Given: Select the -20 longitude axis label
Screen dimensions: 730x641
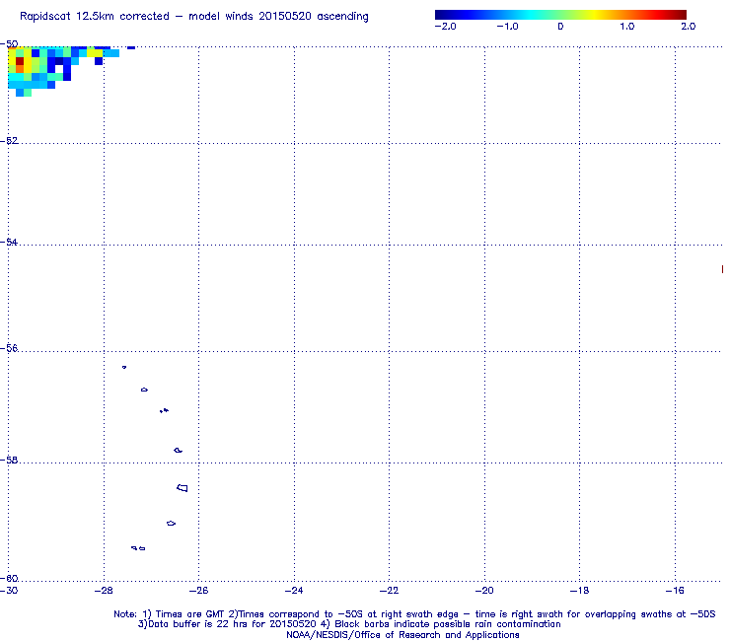Looking at the screenshot, I should pos(484,591).
